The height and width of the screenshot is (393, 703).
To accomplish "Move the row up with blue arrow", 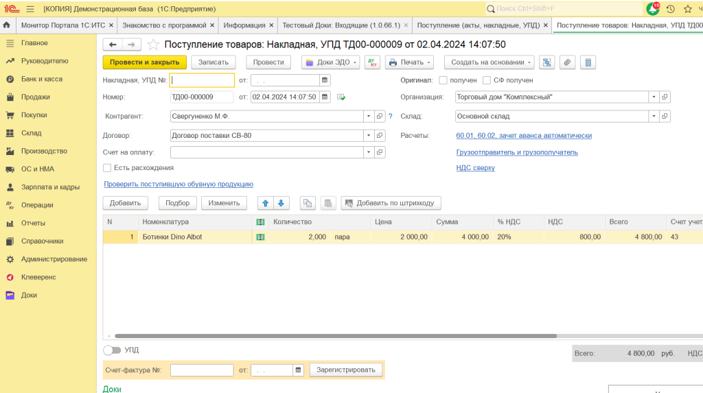I will point(266,203).
